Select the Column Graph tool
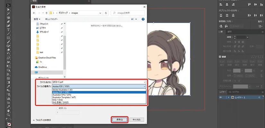265x128 pixels. pyautogui.click(x=8, y=99)
